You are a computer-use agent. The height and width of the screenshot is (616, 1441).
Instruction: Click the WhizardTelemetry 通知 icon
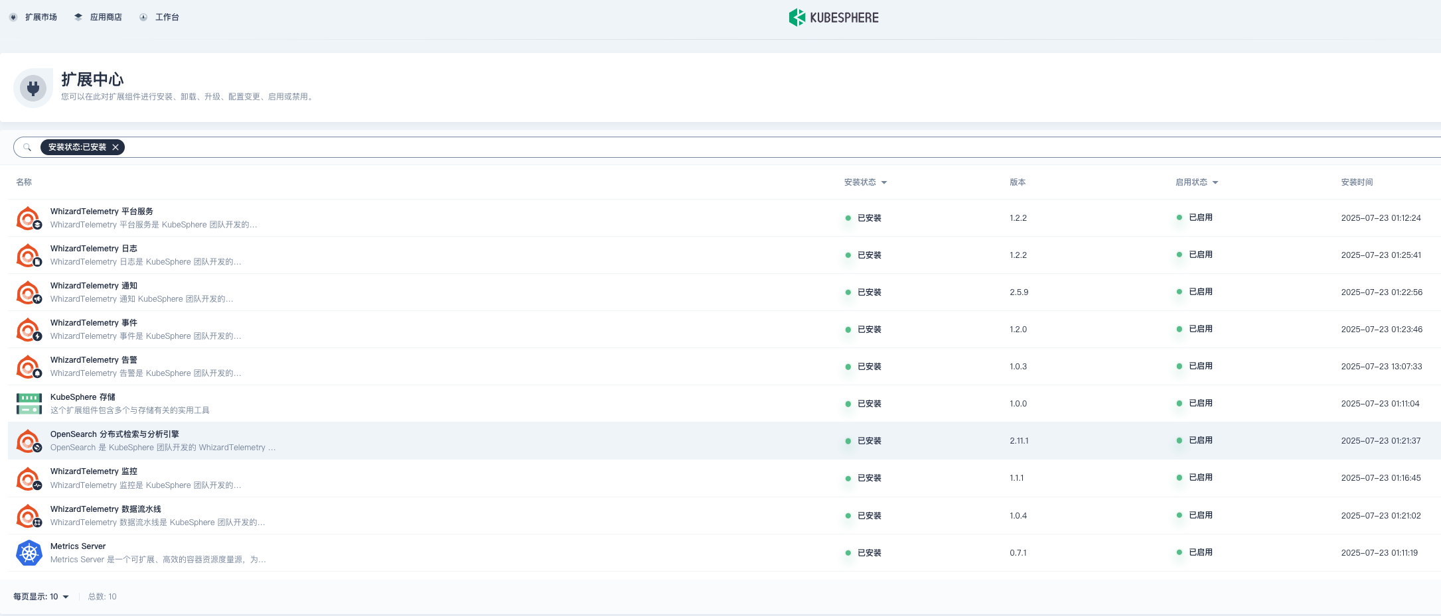(29, 292)
